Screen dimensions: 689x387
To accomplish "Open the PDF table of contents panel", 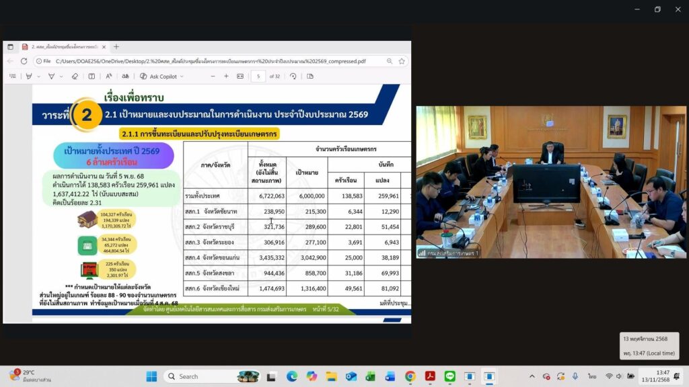I will click(x=12, y=77).
